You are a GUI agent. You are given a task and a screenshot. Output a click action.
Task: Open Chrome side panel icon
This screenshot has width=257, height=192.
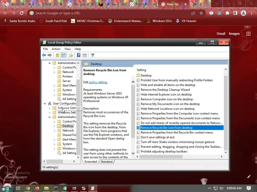[235, 13]
